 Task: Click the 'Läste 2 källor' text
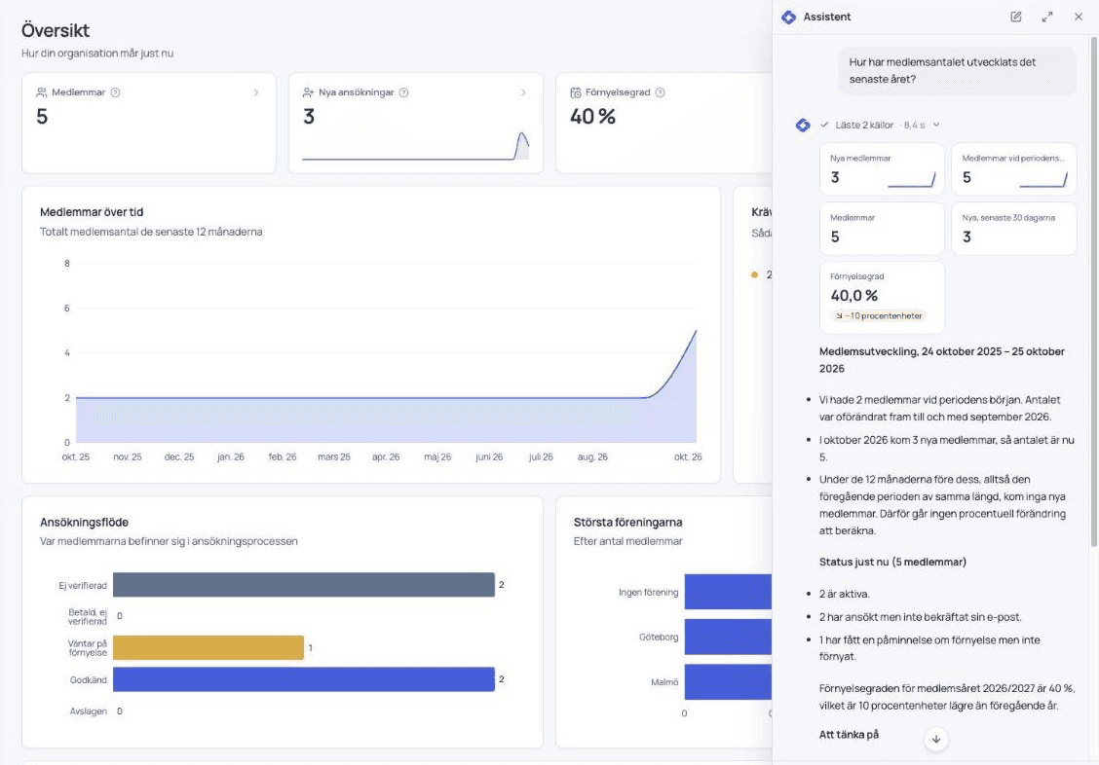point(864,126)
